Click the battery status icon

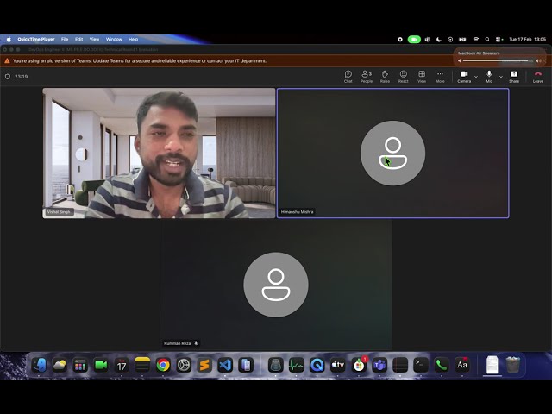(x=462, y=40)
